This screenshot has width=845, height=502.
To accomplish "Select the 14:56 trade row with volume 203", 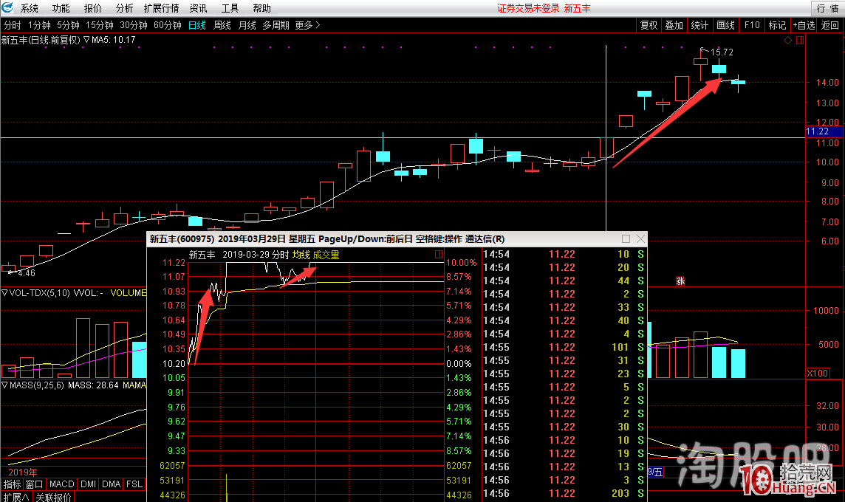I will 564,493.
